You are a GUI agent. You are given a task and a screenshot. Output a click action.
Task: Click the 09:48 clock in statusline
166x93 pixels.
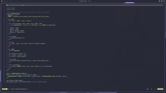(x=161, y=89)
